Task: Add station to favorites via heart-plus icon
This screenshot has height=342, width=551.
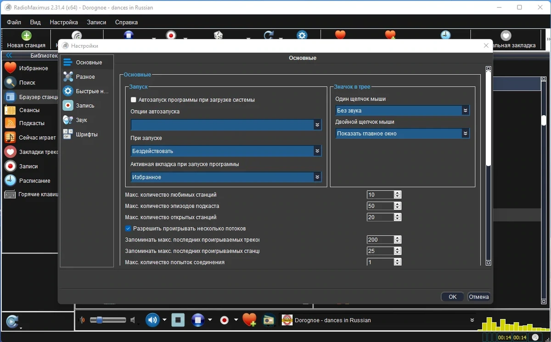Action: point(249,320)
